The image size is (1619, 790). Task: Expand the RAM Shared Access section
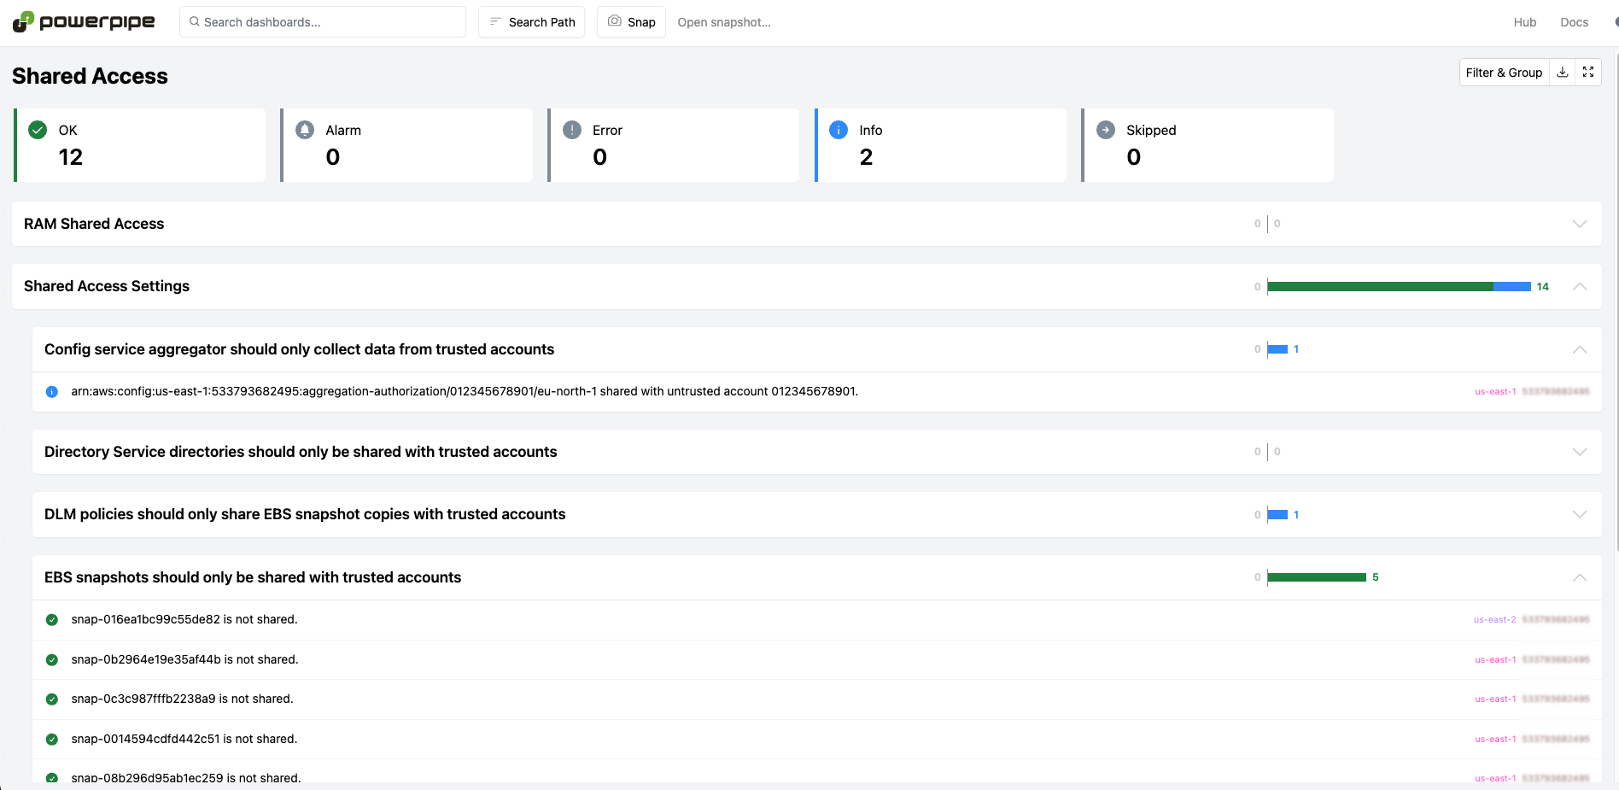pyautogui.click(x=1580, y=224)
